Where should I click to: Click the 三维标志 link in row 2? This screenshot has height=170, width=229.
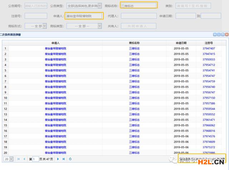134,54
